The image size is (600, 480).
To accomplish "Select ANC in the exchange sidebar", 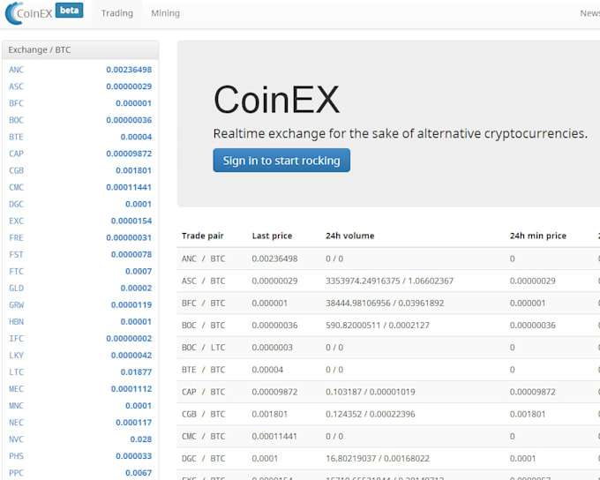I will click(x=17, y=70).
